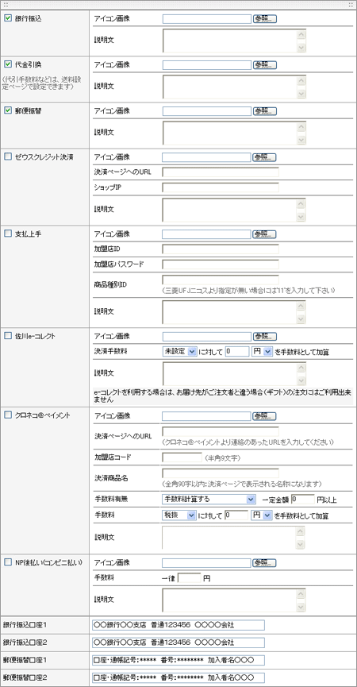Click the 銀行振込口座2 input field
Viewport: 357px width, 687px height.
[178, 643]
